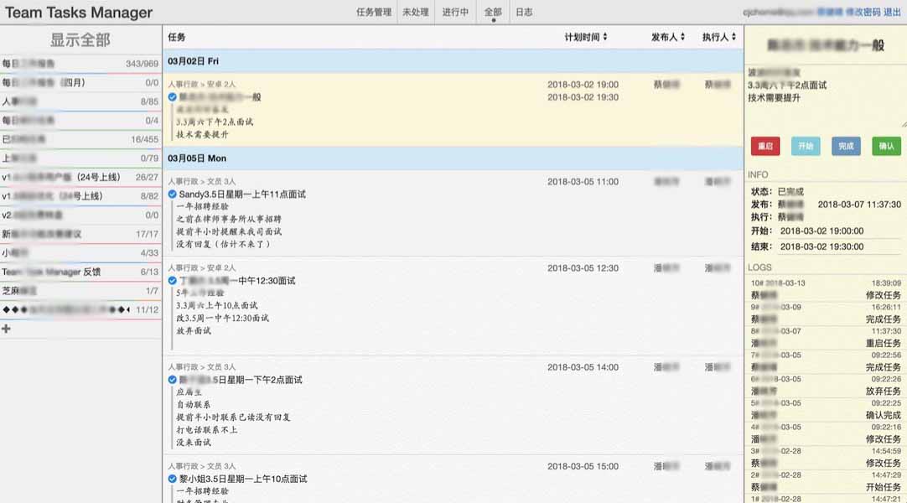Click the 完成 complete action
The image size is (907, 503).
click(845, 146)
